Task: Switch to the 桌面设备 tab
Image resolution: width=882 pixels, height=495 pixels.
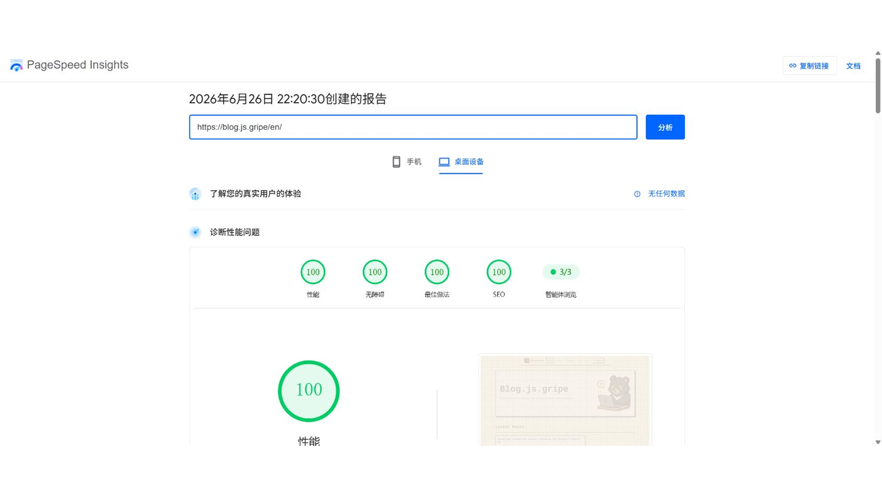Action: pos(461,162)
